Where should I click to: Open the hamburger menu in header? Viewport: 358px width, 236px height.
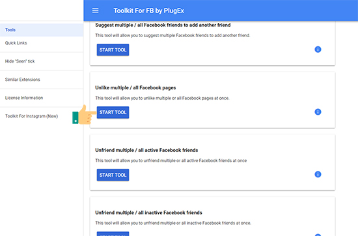[95, 10]
